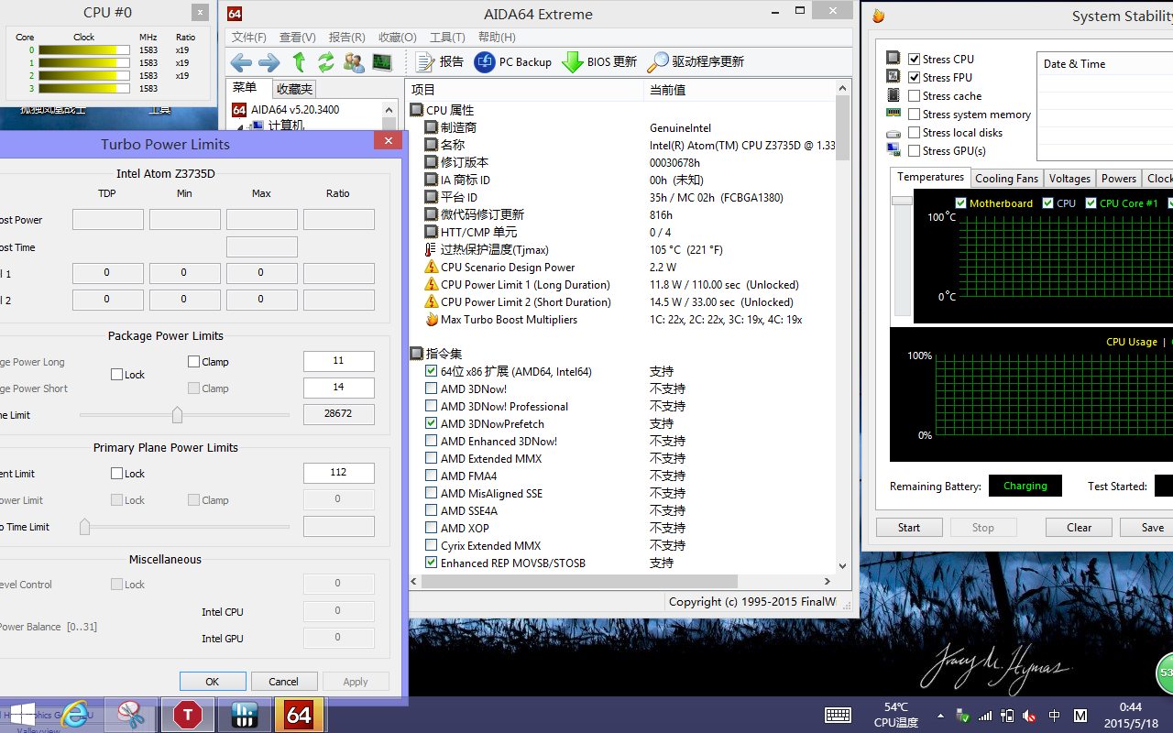1173x733 pixels.
Task: Open 报告(R) menu
Action: point(347,38)
